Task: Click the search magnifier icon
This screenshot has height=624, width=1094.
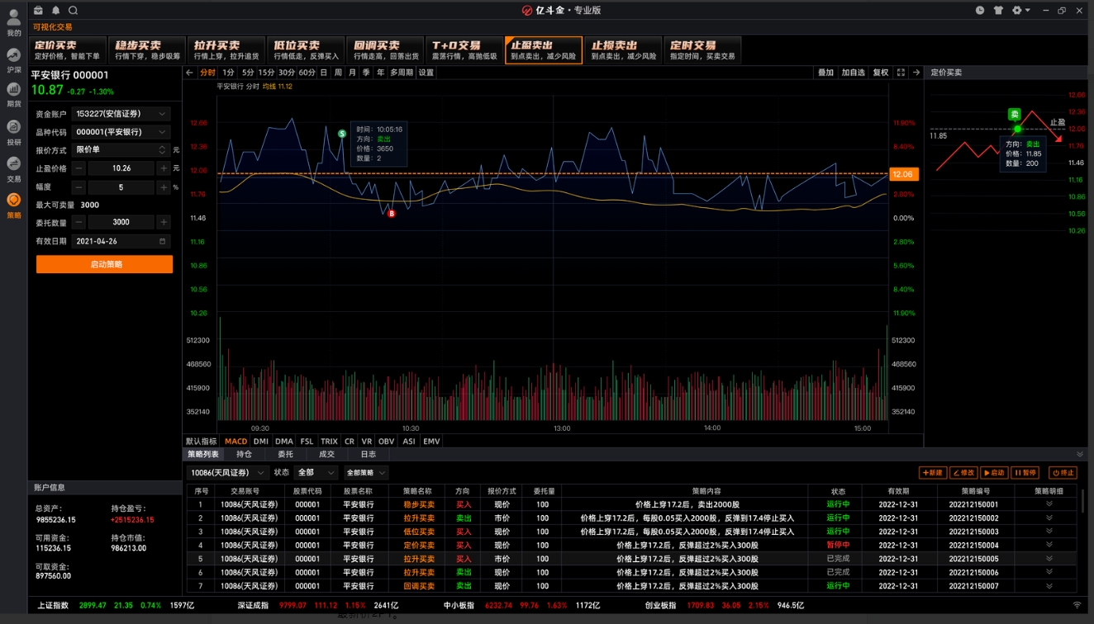Action: pos(73,11)
